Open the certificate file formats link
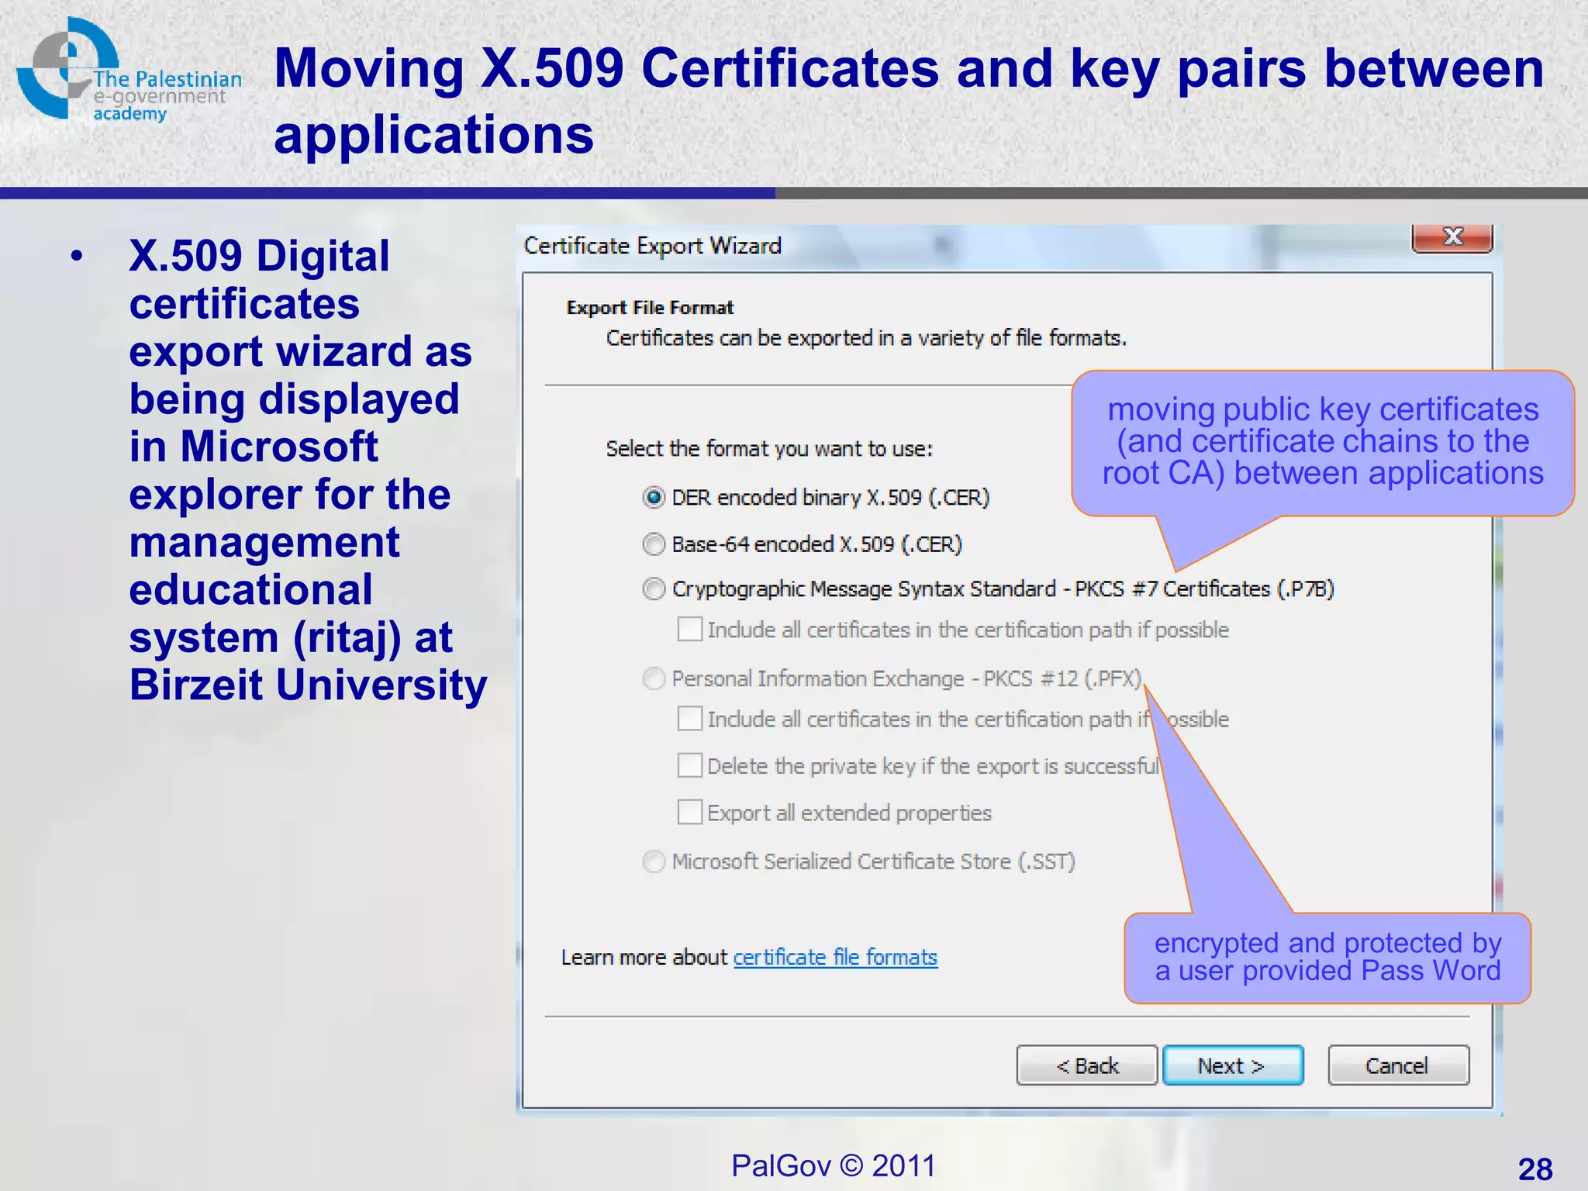Screen dimensions: 1588x1191 tap(835, 958)
